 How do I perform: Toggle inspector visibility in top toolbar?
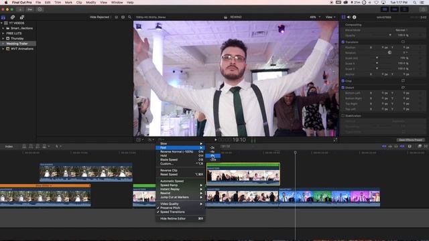coord(404,9)
